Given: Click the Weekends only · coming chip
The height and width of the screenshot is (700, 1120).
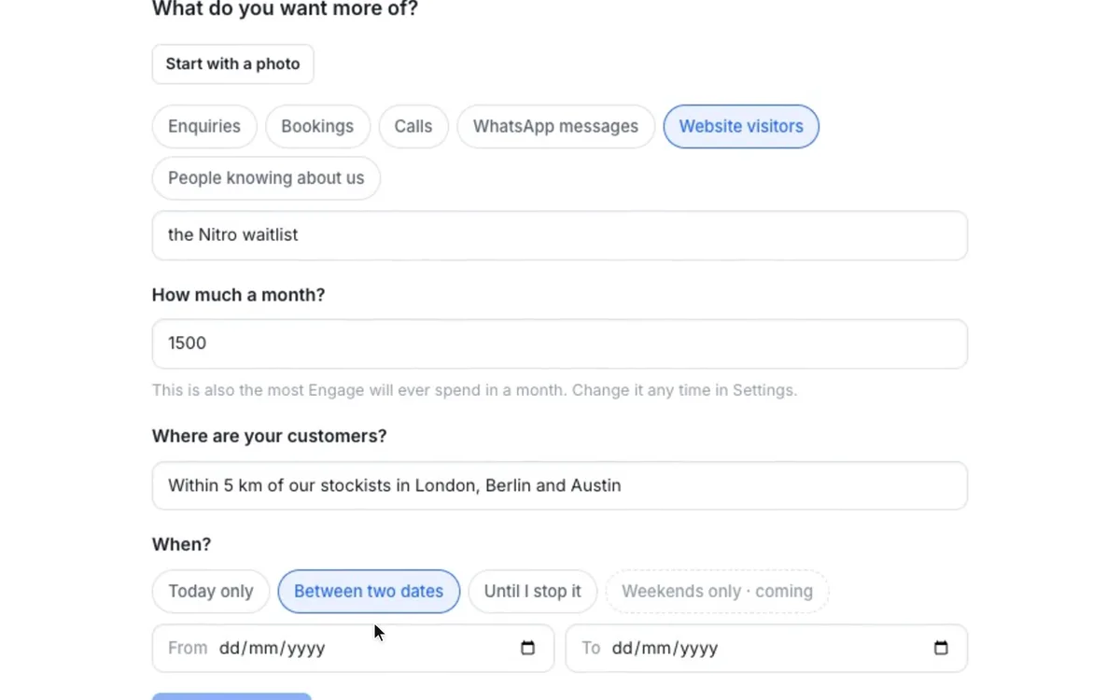Looking at the screenshot, I should [717, 592].
